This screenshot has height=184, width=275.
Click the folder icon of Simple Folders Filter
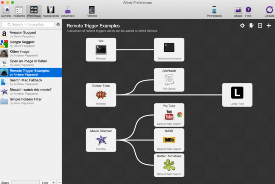pos(4,101)
